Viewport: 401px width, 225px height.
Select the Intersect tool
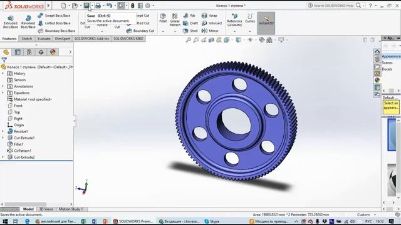(212, 23)
